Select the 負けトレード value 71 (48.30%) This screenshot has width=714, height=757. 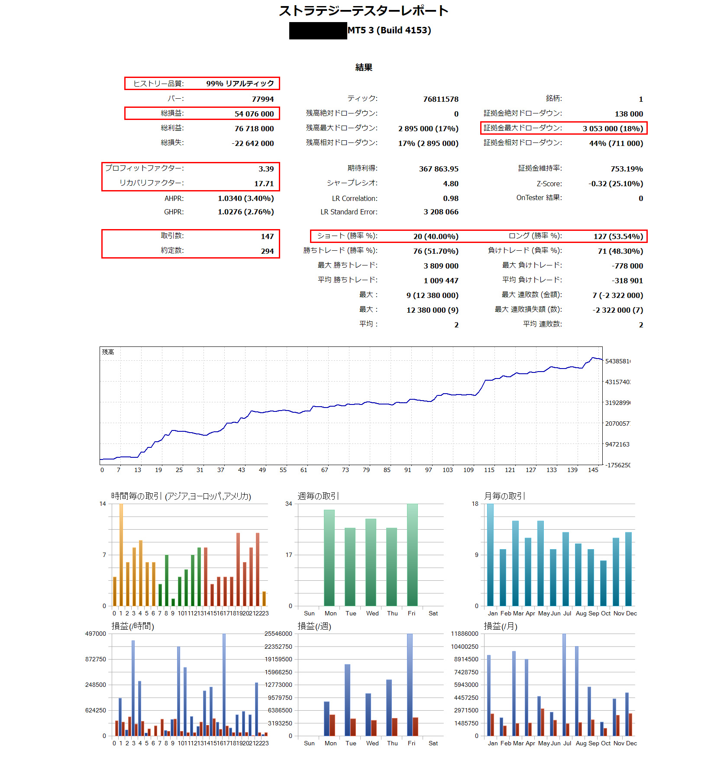620,251
